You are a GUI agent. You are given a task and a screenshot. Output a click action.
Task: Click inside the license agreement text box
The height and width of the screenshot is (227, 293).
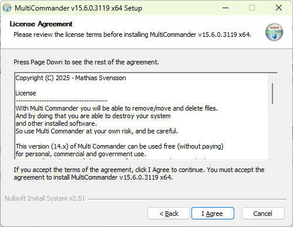coord(142,116)
